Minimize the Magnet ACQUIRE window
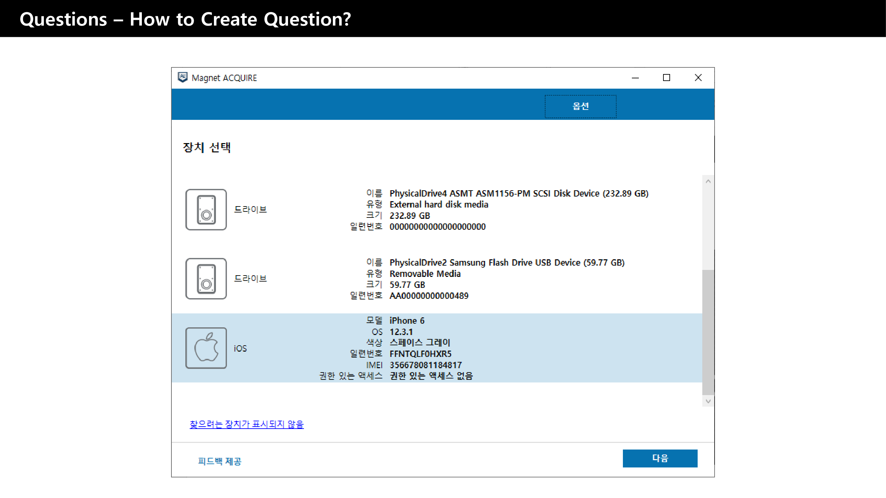This screenshot has height=498, width=886. click(x=635, y=78)
